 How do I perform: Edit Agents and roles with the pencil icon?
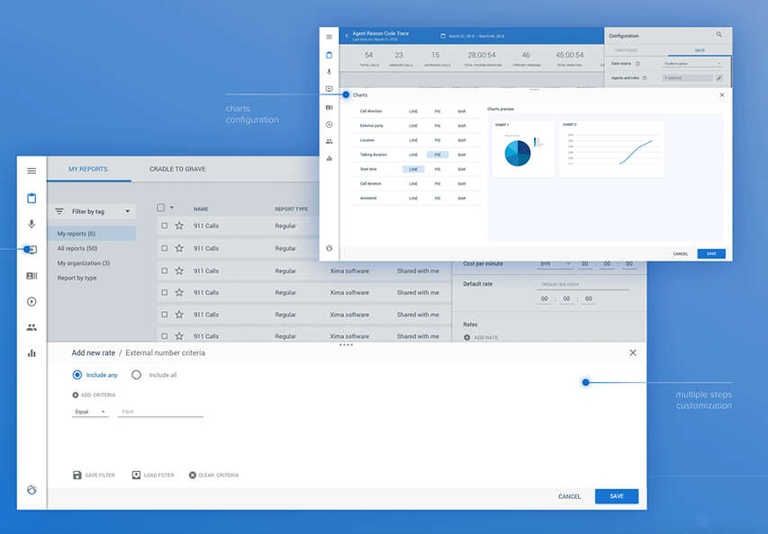[719, 77]
